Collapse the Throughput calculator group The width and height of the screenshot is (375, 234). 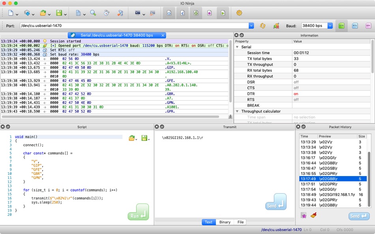(237, 111)
